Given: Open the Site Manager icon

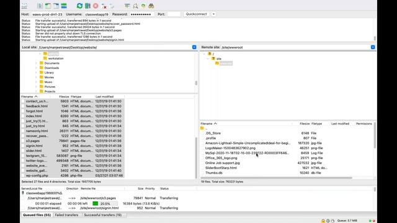Looking at the screenshot, I should coord(24,6).
